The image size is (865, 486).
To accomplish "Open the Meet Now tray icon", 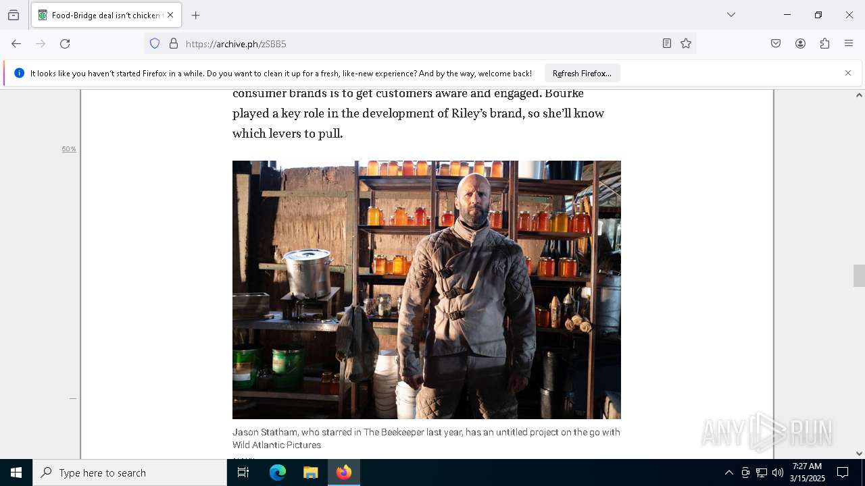I will 745,473.
